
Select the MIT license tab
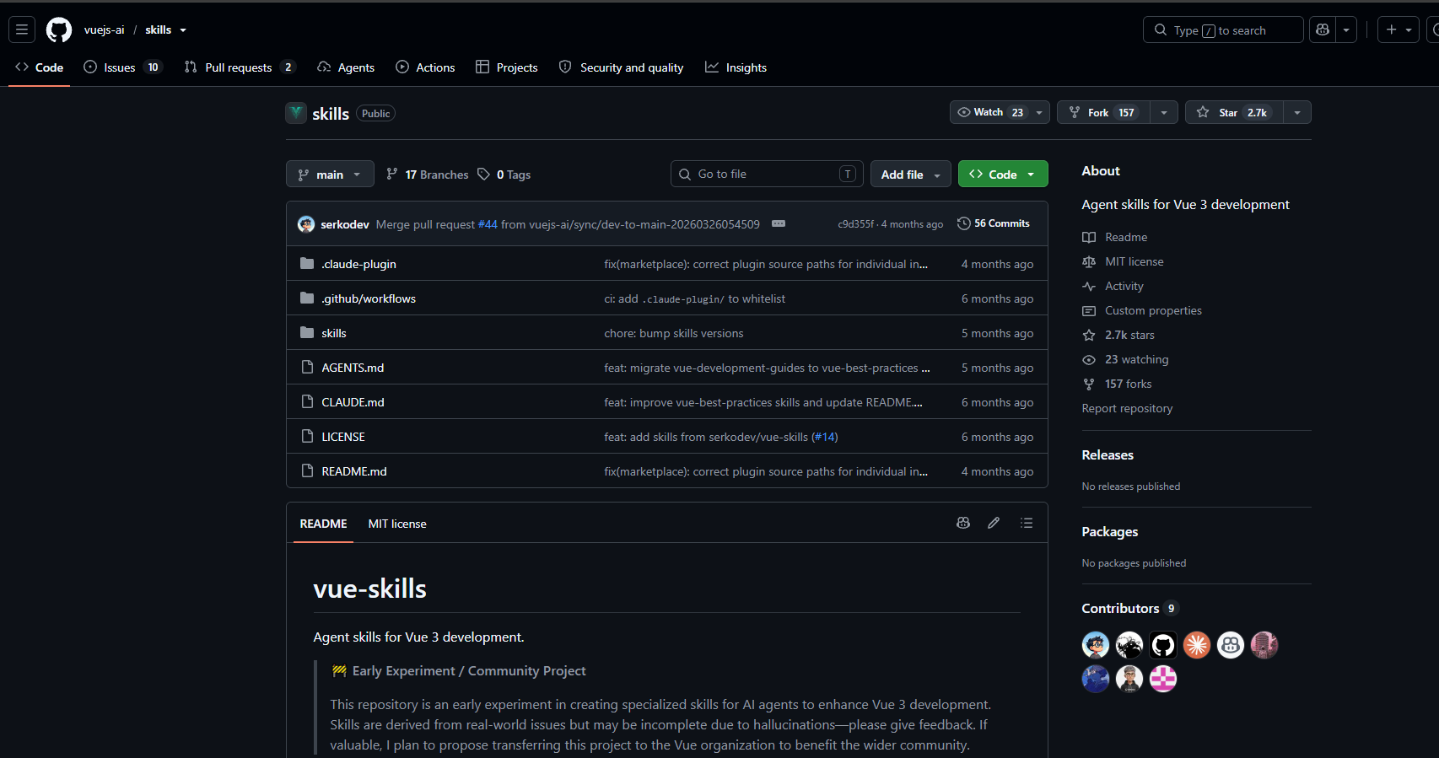coord(397,524)
